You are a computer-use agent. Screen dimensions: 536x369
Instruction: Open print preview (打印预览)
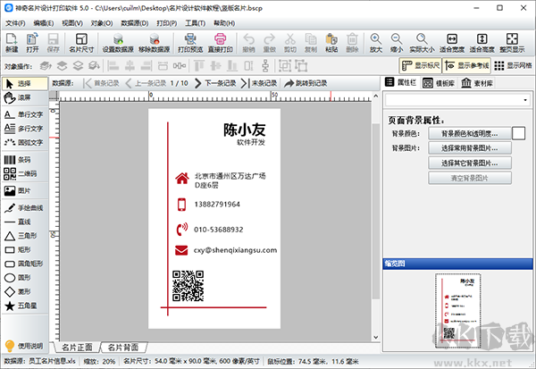(x=190, y=43)
